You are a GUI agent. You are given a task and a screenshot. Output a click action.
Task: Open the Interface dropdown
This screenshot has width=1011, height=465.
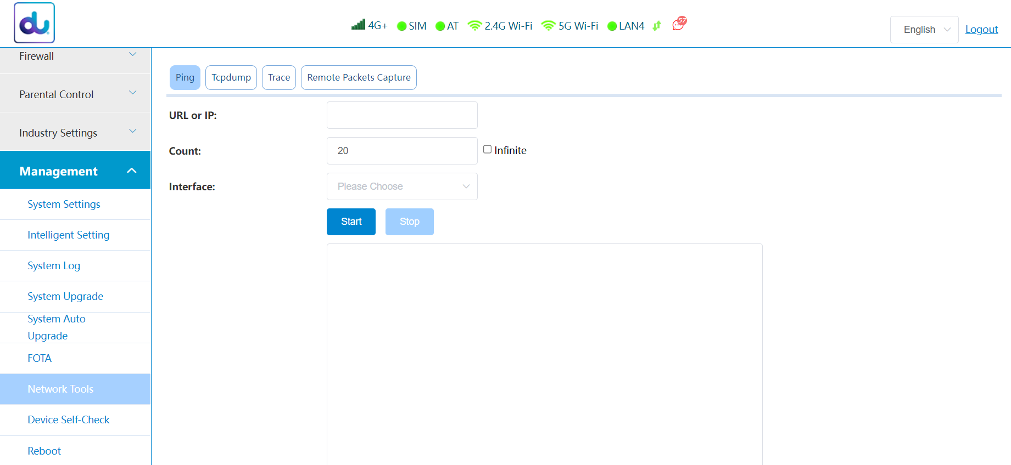pyautogui.click(x=402, y=186)
